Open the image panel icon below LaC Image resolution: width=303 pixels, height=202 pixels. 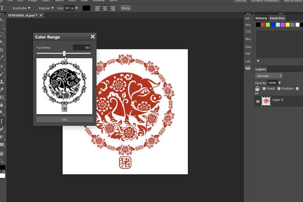[x=248, y=68]
